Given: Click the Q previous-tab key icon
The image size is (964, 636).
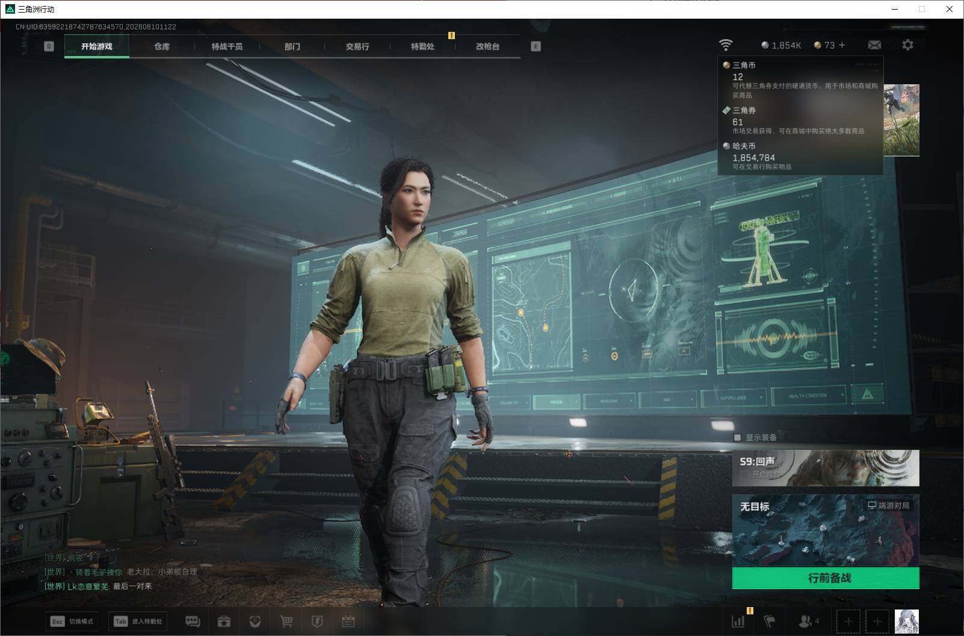Looking at the screenshot, I should click(49, 46).
